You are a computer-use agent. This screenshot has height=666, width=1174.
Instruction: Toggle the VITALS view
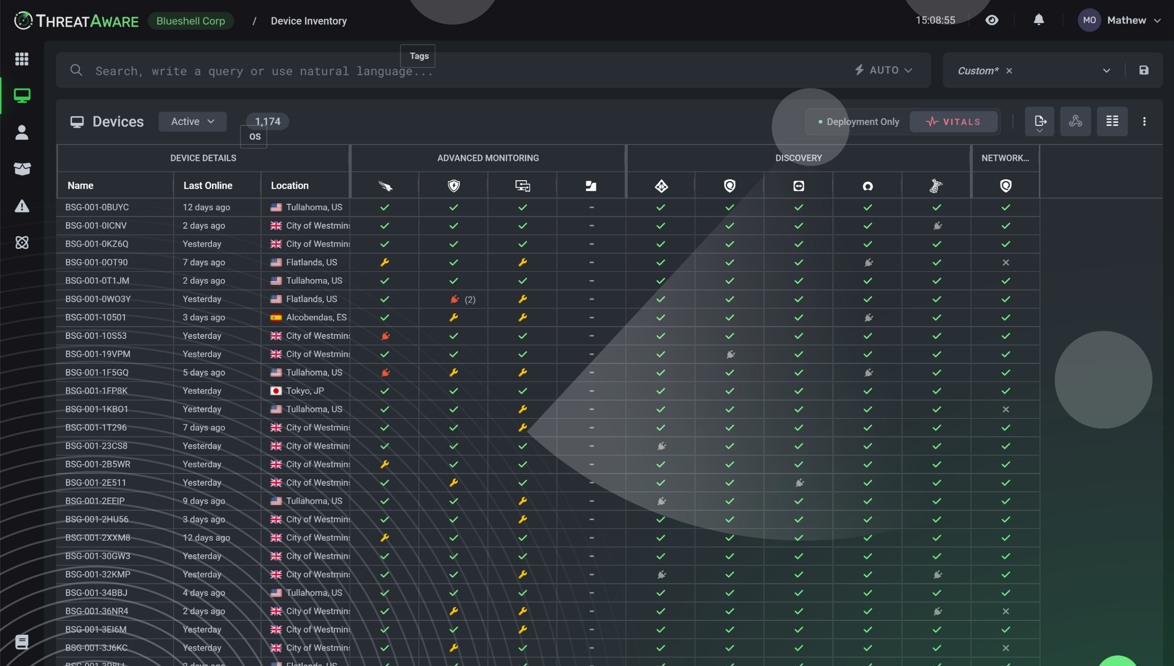953,122
